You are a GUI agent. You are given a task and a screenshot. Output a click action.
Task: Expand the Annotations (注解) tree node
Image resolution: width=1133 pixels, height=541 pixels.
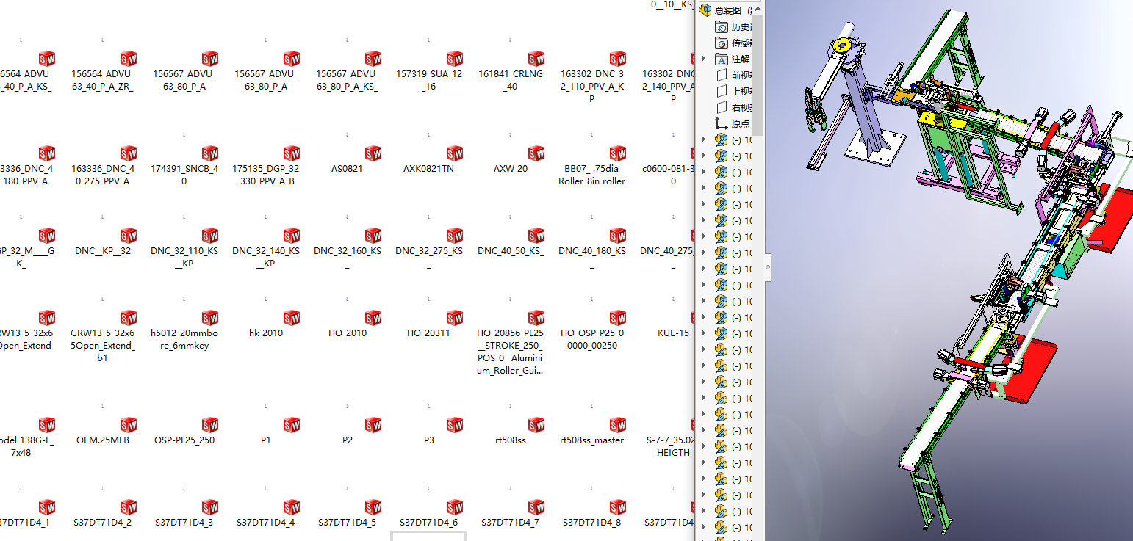click(704, 59)
